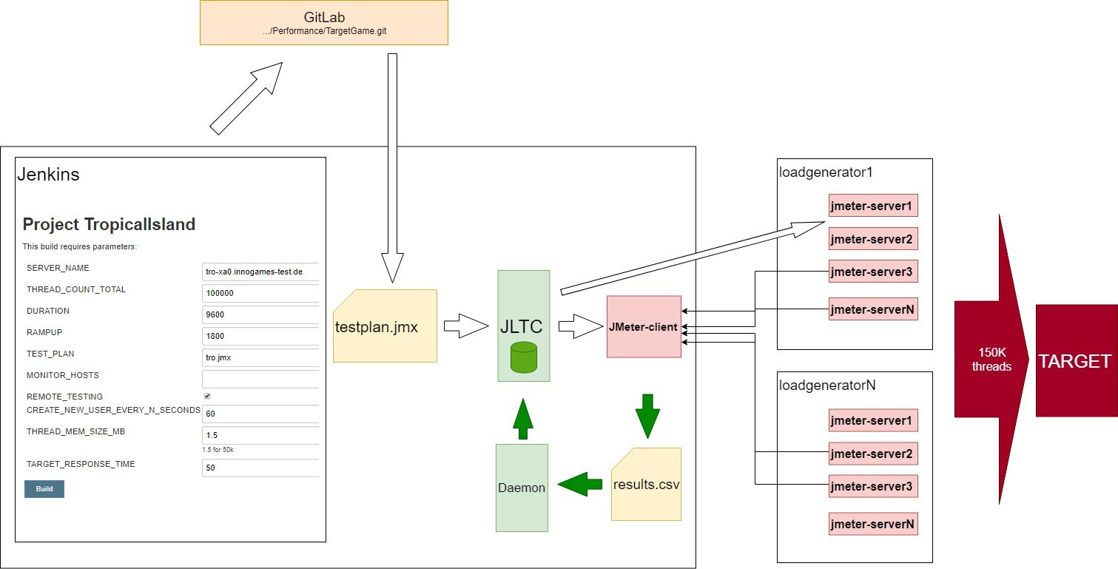Screen dimensions: 1118x569
Task: Click the empty MONITOR_HOSTS field
Action: pos(260,380)
